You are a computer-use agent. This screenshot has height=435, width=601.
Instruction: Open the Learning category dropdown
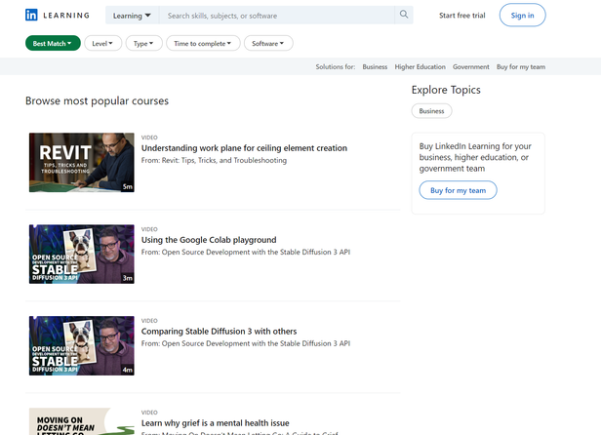pyautogui.click(x=131, y=16)
